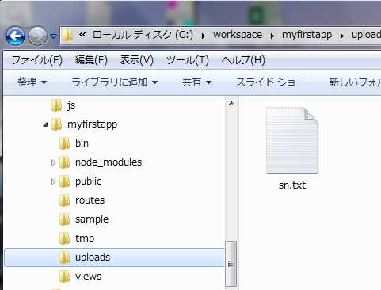Viewport: 381px width, 290px height.
Task: Open the subfolder arrow after myfirstapp in the address bar
Action: 342,36
